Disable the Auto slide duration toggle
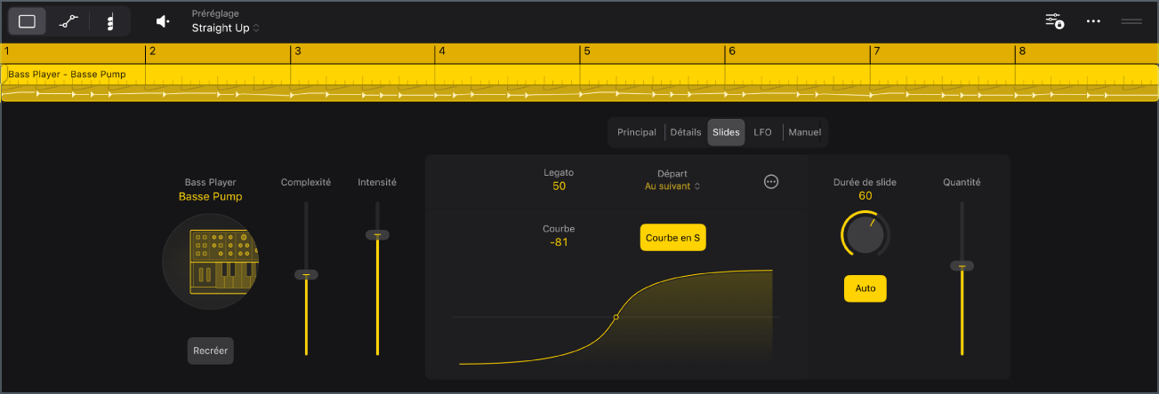 click(x=865, y=288)
